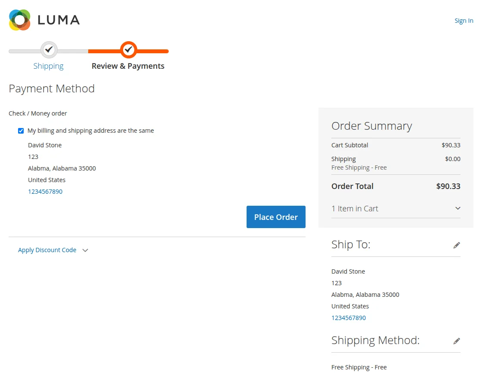Click the phone number under the billing address

(x=45, y=192)
